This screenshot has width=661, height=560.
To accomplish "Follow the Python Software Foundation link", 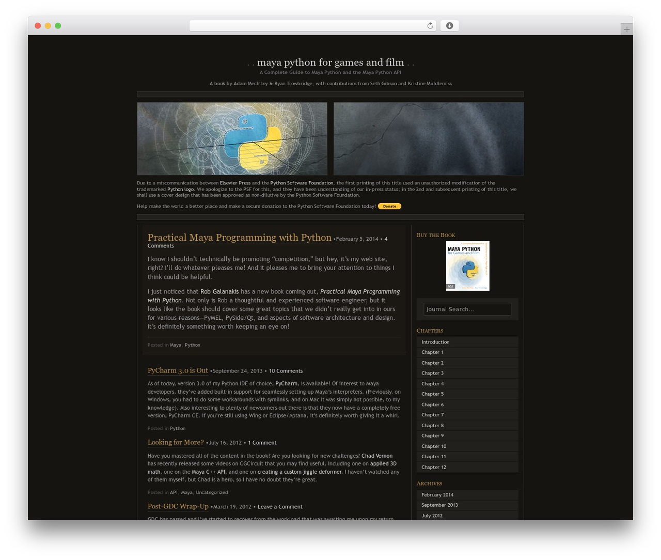I will (302, 183).
